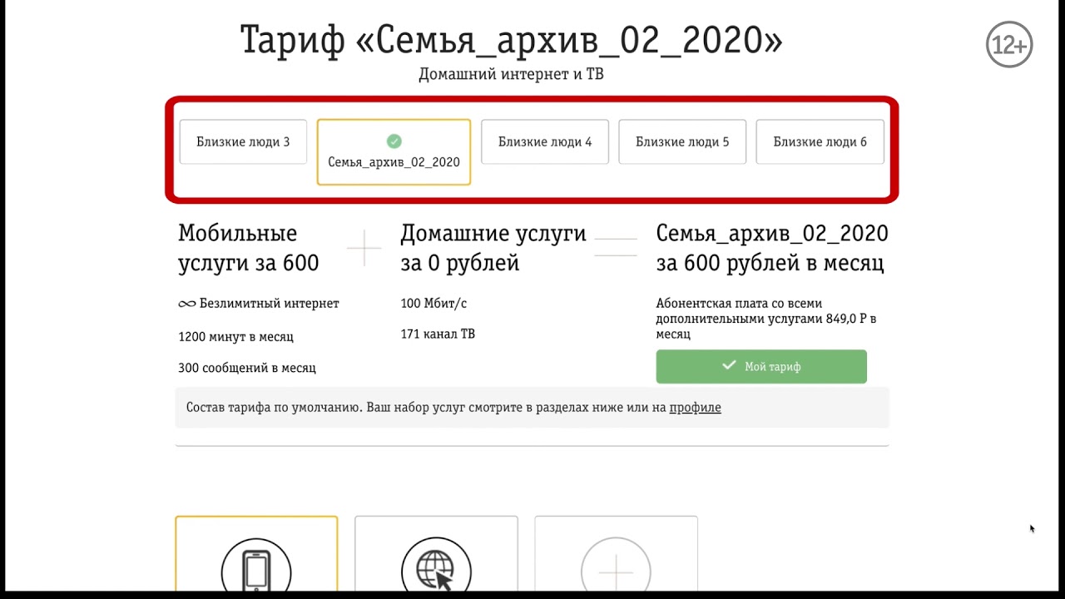Click Семья_архив_02_2020 за 600 рублей heading

point(772,248)
